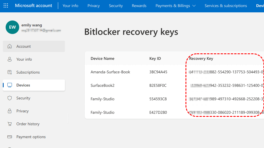Click the Payment options card icon
Image resolution: width=264 pixels, height=148 pixels.
[10, 137]
